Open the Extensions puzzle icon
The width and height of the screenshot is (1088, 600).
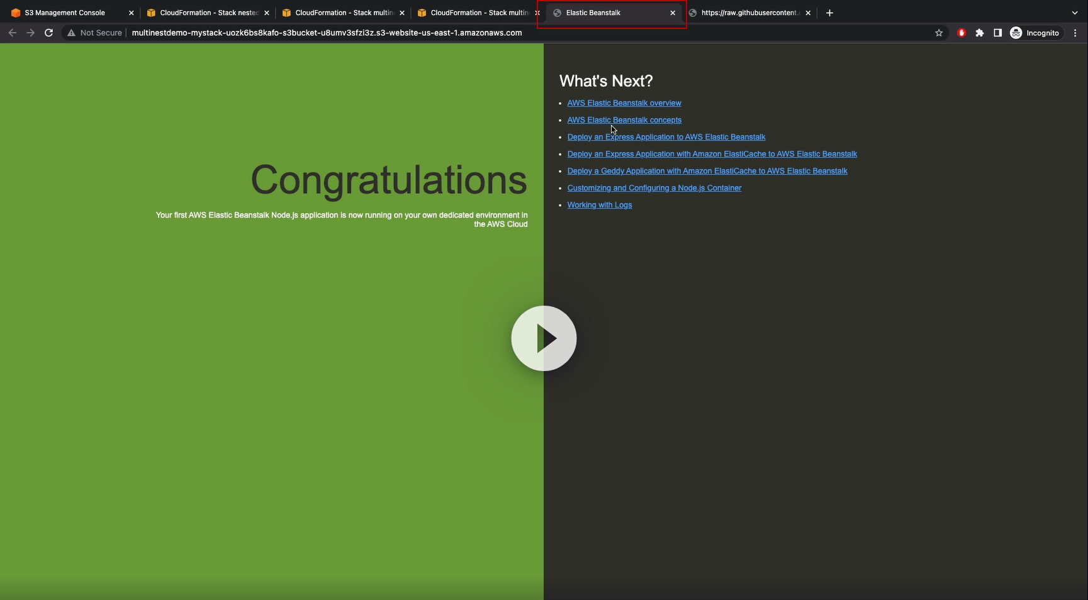(980, 33)
